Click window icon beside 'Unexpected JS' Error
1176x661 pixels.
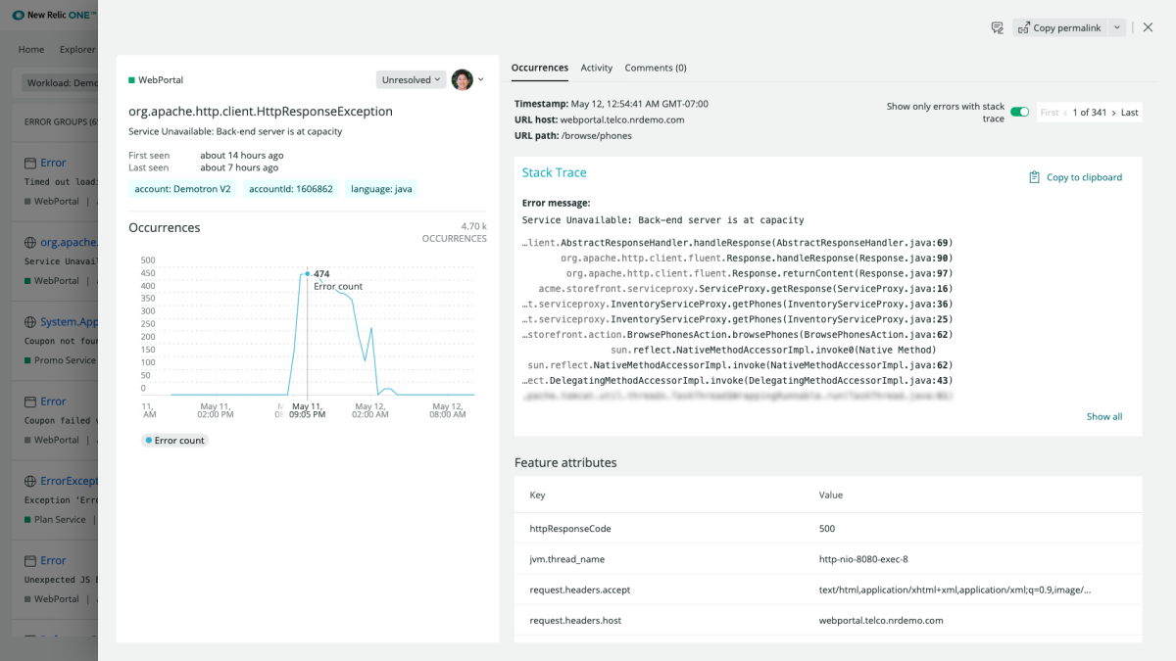coord(30,560)
